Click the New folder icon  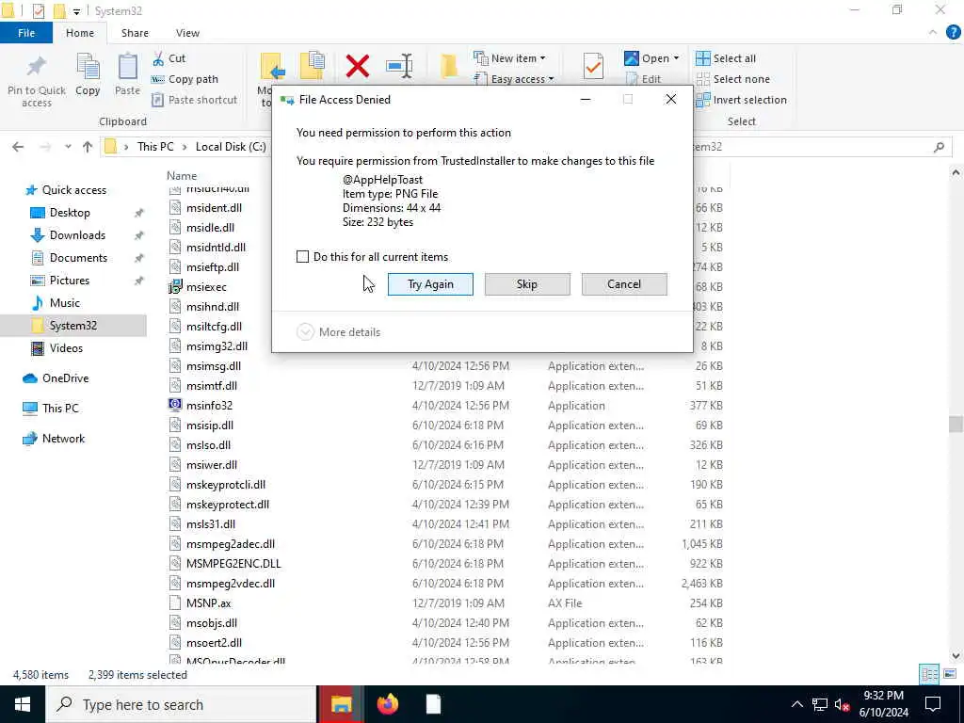click(x=449, y=66)
